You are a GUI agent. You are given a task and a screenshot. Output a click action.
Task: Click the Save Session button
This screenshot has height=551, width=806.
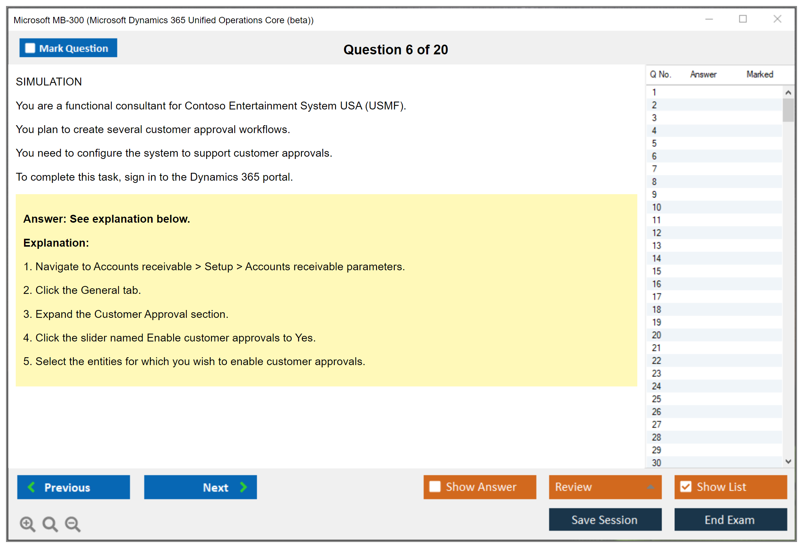coord(605,520)
